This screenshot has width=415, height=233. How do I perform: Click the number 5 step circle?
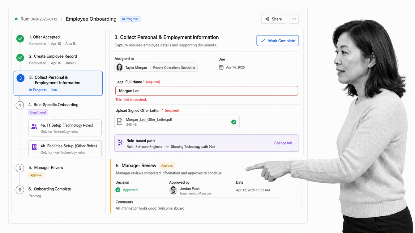coord(20,168)
